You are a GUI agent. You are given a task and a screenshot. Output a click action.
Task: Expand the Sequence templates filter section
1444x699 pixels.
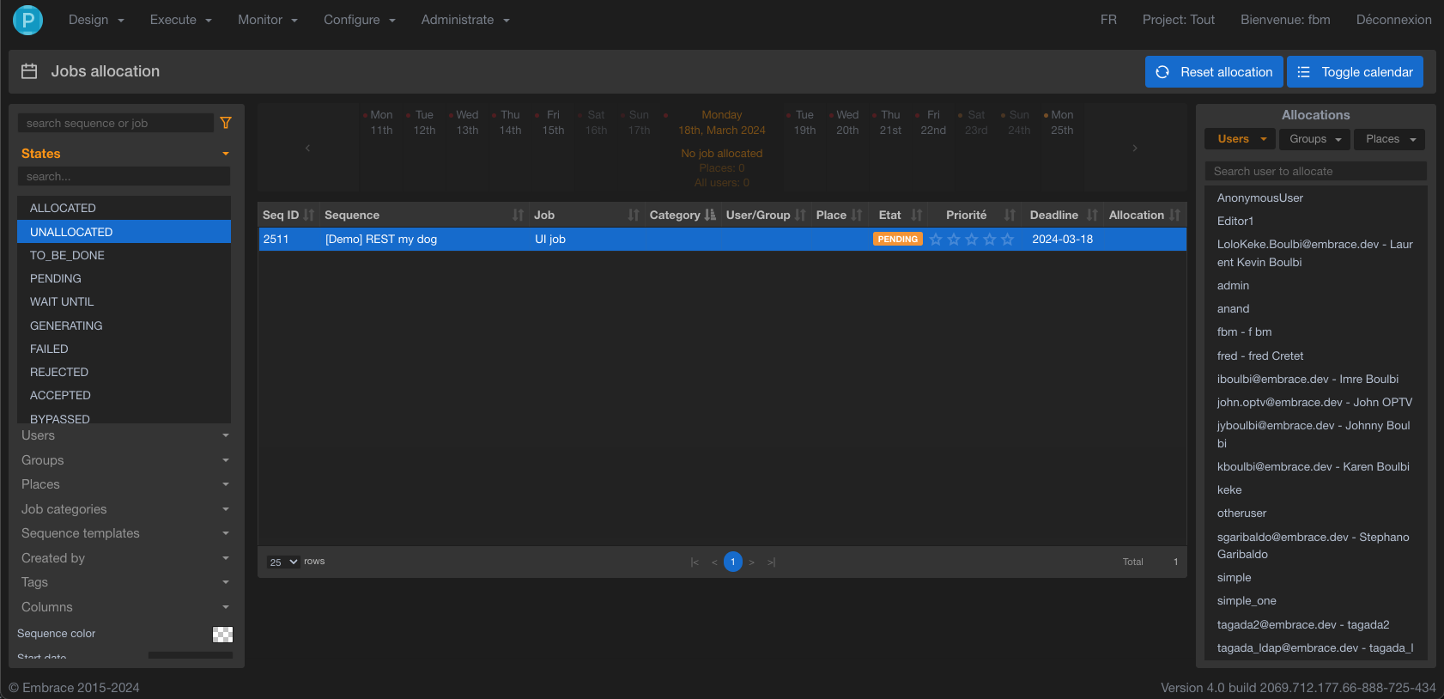125,533
